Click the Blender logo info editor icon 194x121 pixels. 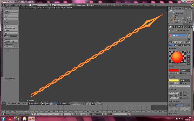click(91, 5)
